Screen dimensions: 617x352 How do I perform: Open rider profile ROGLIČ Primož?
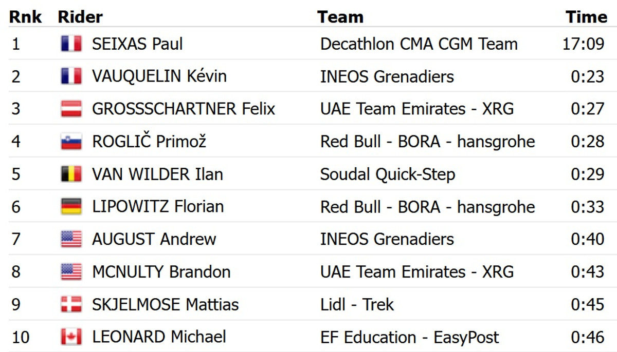(149, 142)
